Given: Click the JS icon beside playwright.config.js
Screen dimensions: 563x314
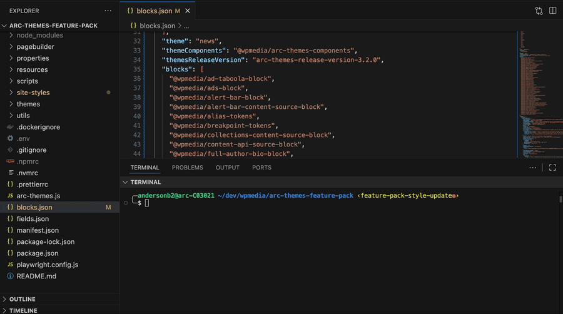Looking at the screenshot, I should 11,265.
